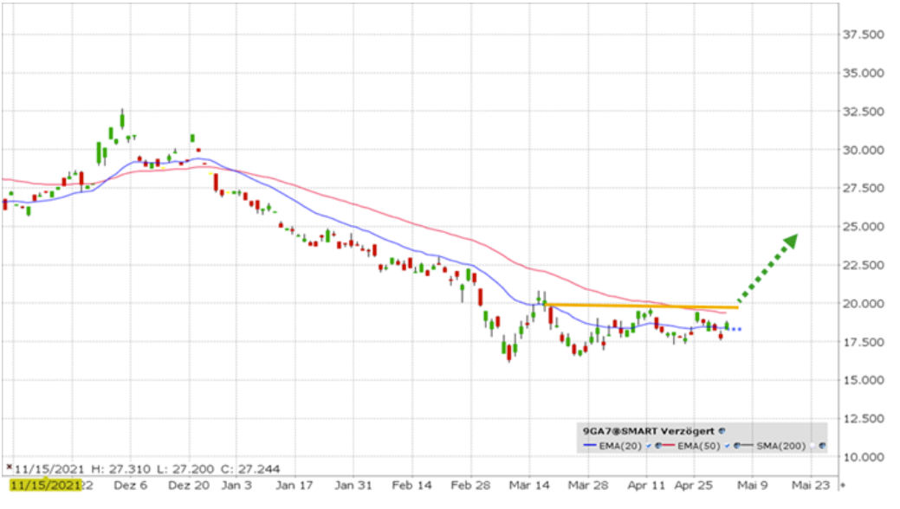This screenshot has height=509, width=900.
Task: Open the EMA(20) indicator settings icon
Action: point(658,446)
